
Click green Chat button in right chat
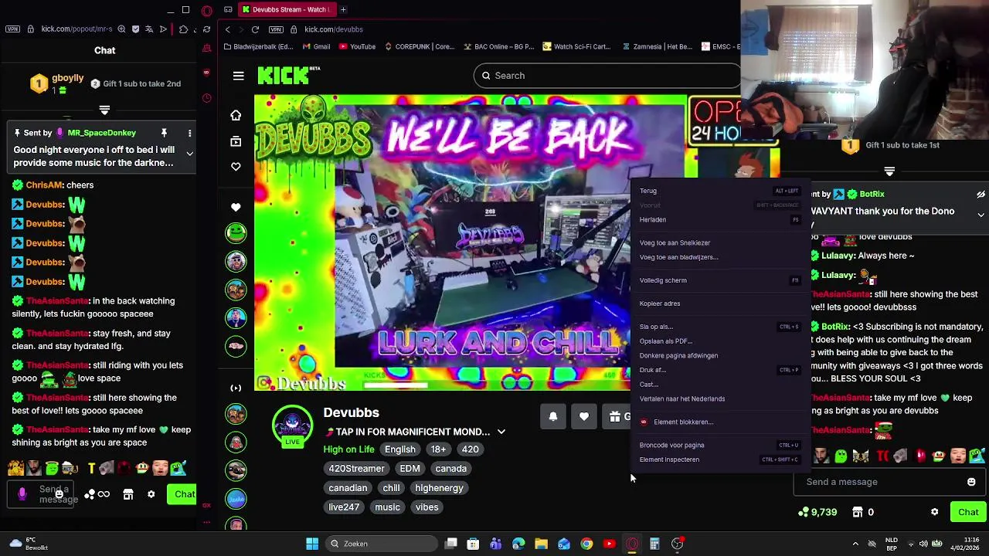[x=968, y=512]
